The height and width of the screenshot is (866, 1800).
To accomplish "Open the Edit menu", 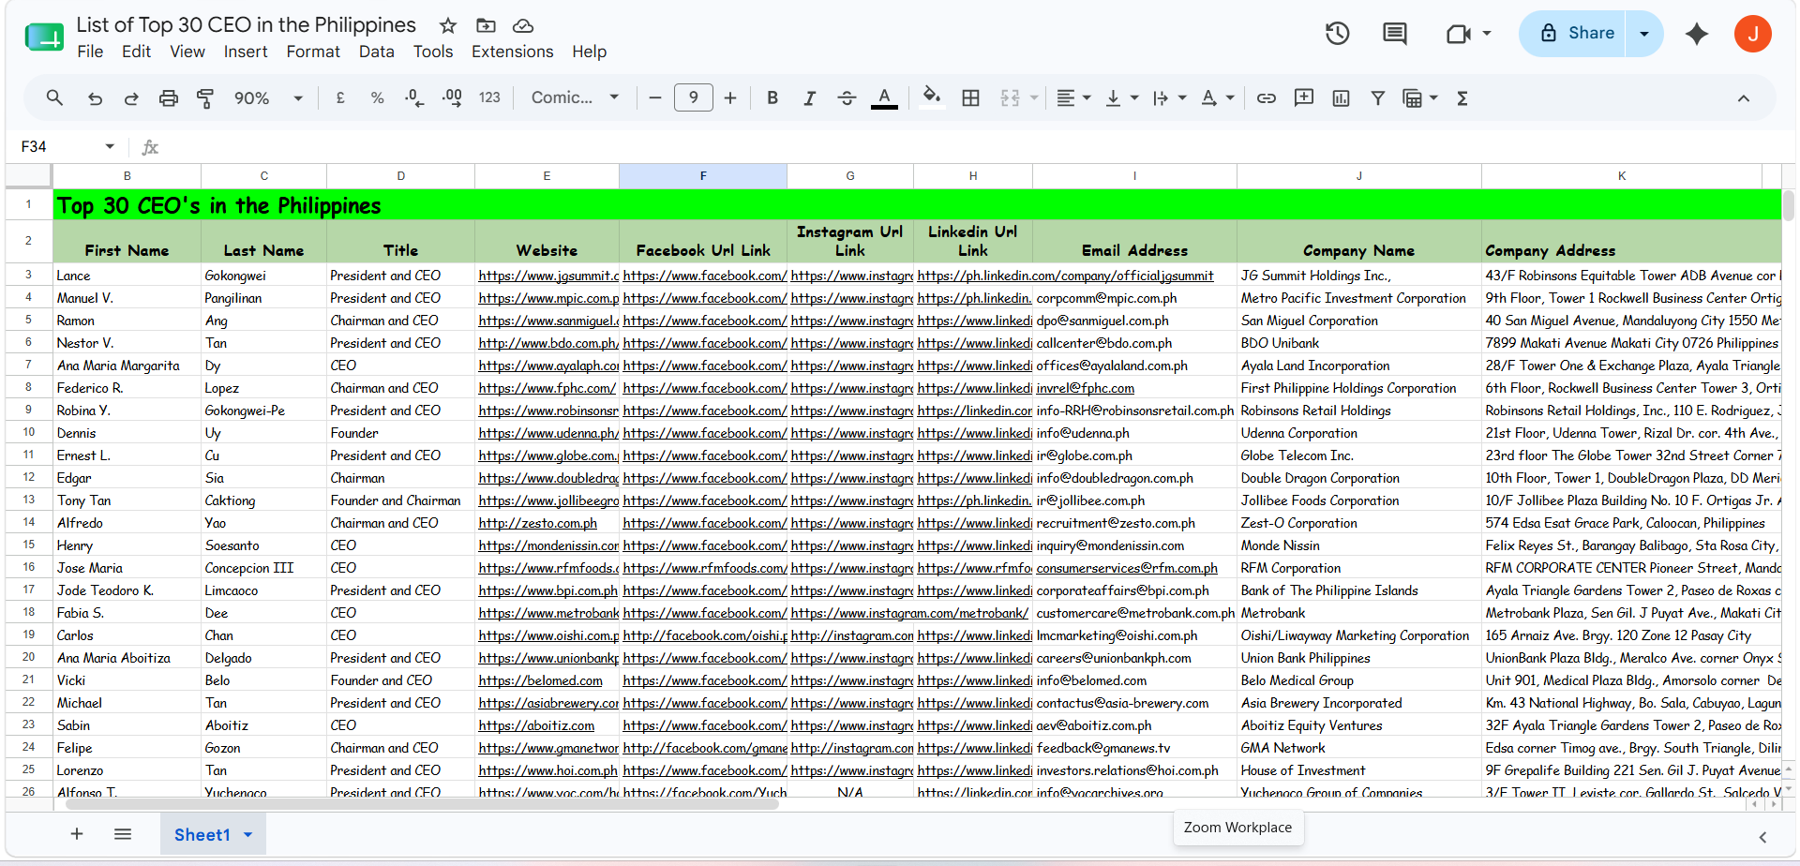I will pyautogui.click(x=136, y=52).
